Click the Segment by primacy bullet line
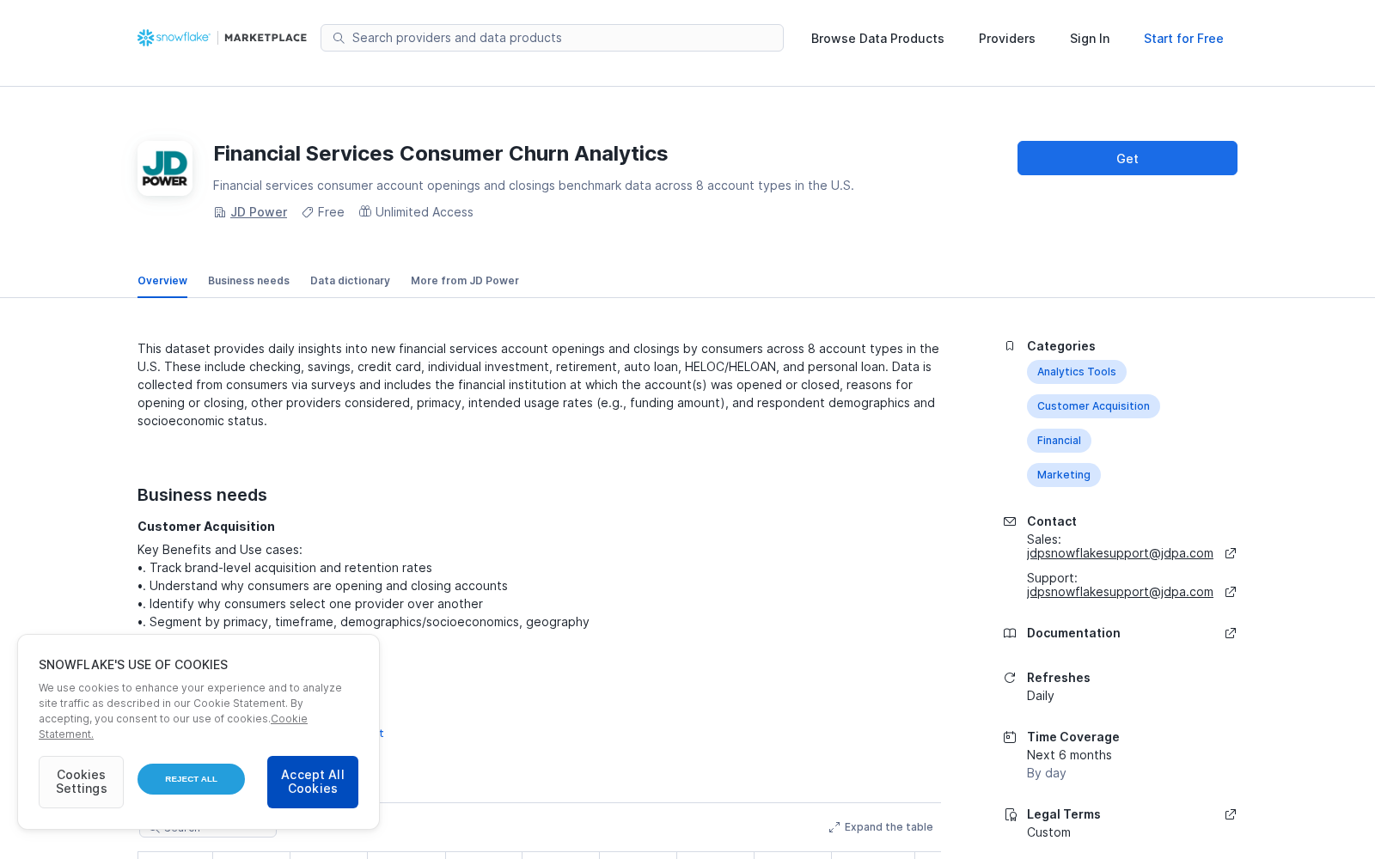1375x859 pixels. pyautogui.click(x=364, y=622)
